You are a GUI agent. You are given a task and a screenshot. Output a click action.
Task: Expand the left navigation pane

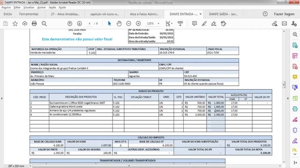tap(2, 98)
